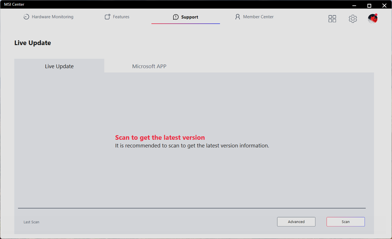Select the Hardware Monitoring tab label
Viewport: 392px width, 239px height.
pos(53,17)
